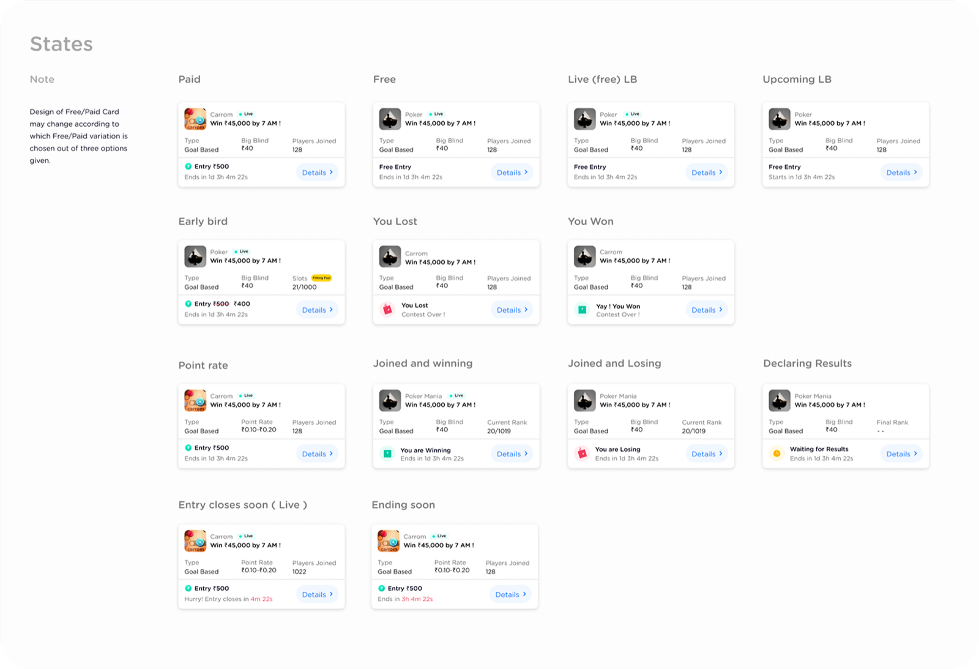Click the 'States' page heading

coord(61,44)
